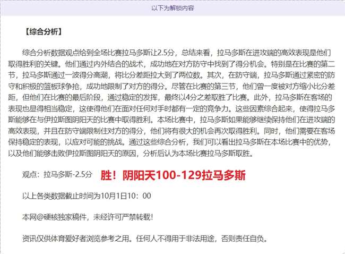Click the 观点：拉马多斯-2.5分 line

pyautogui.click(x=57, y=174)
